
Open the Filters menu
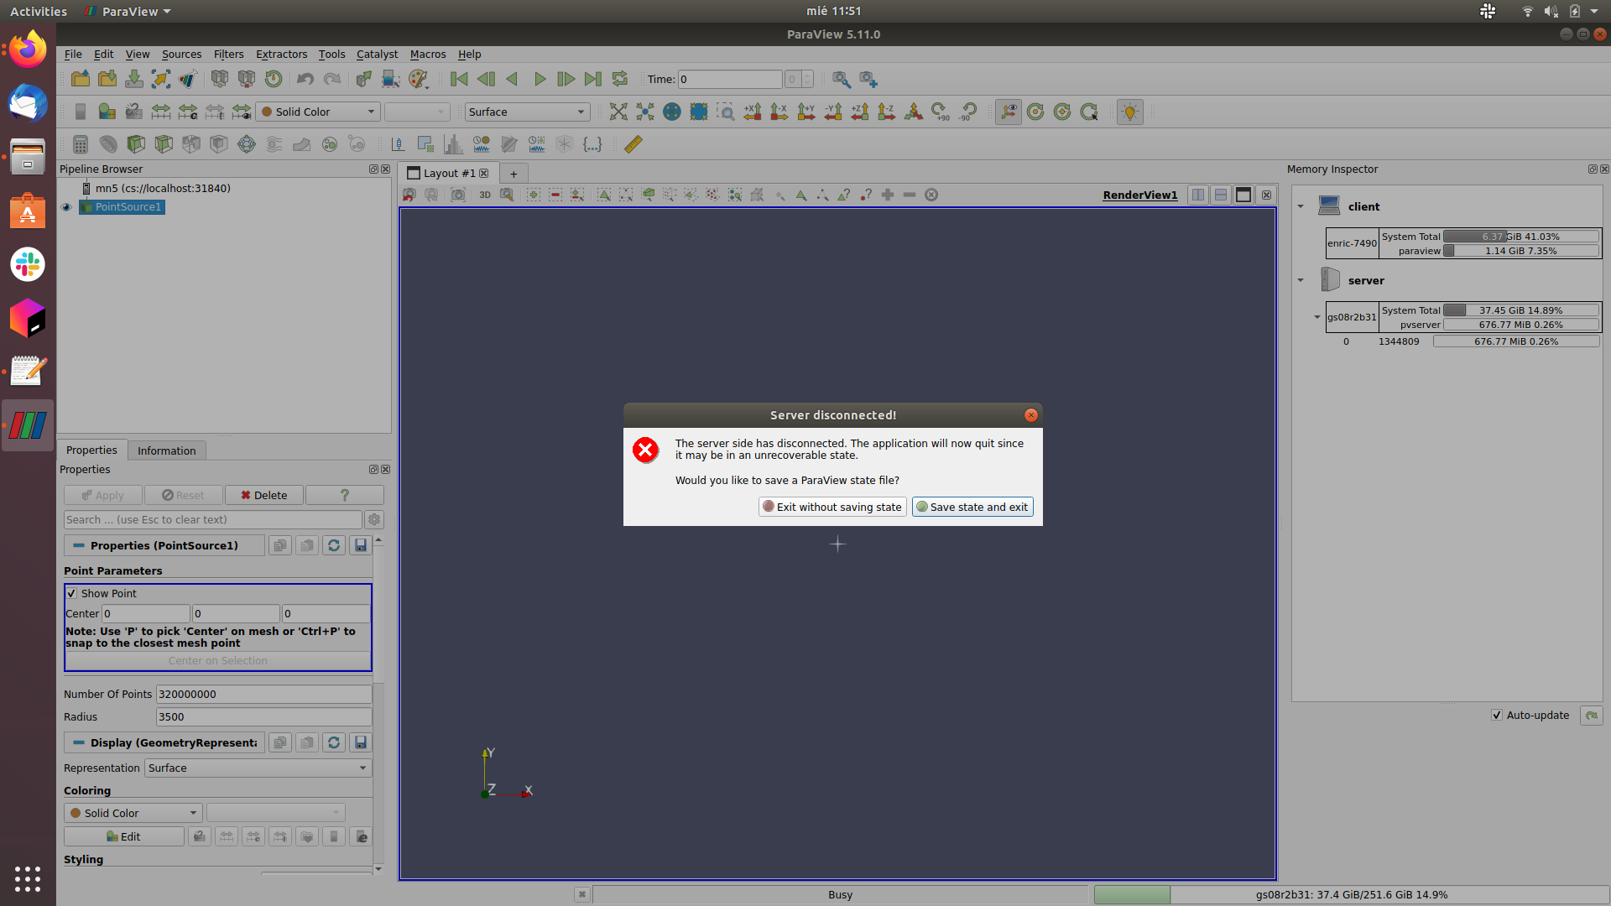[228, 54]
